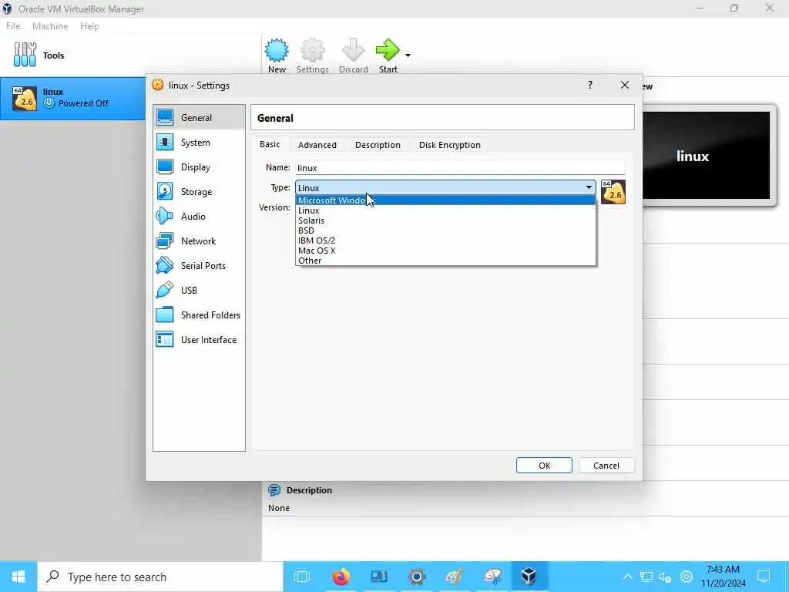
Task: Open the Shared Folders settings category
Action: pos(199,315)
